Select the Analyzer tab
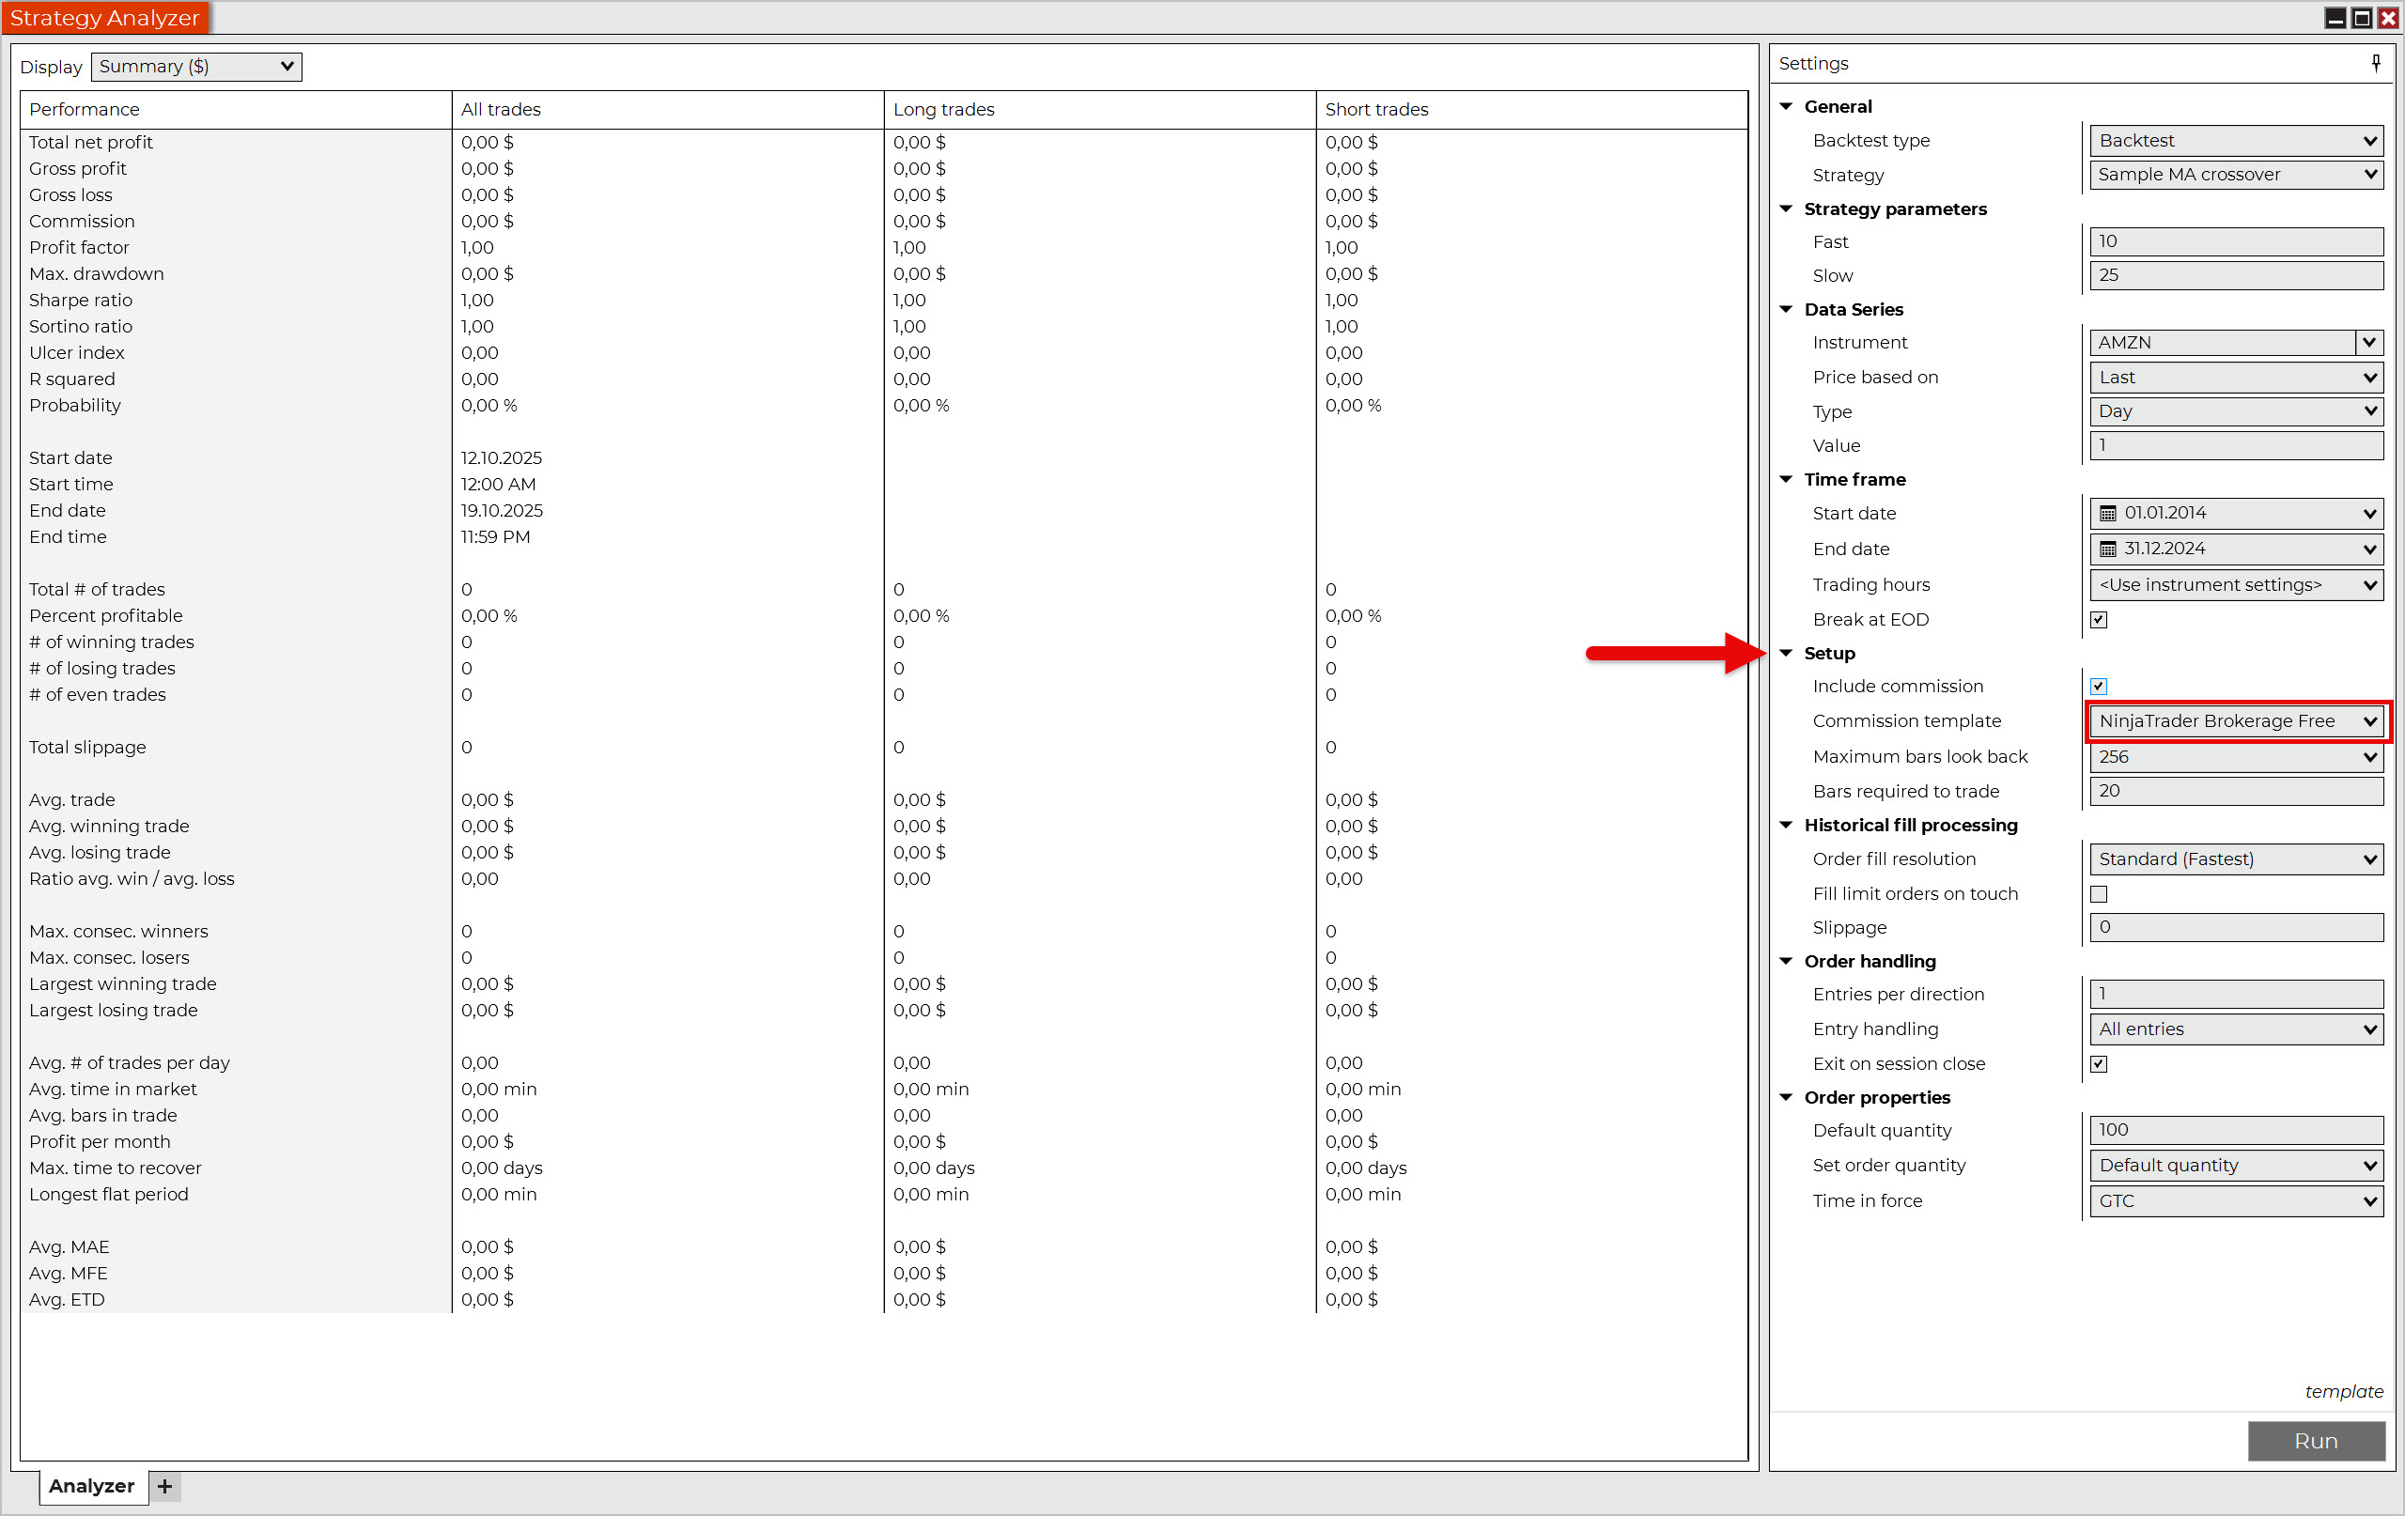The width and height of the screenshot is (2405, 1516). (92, 1486)
